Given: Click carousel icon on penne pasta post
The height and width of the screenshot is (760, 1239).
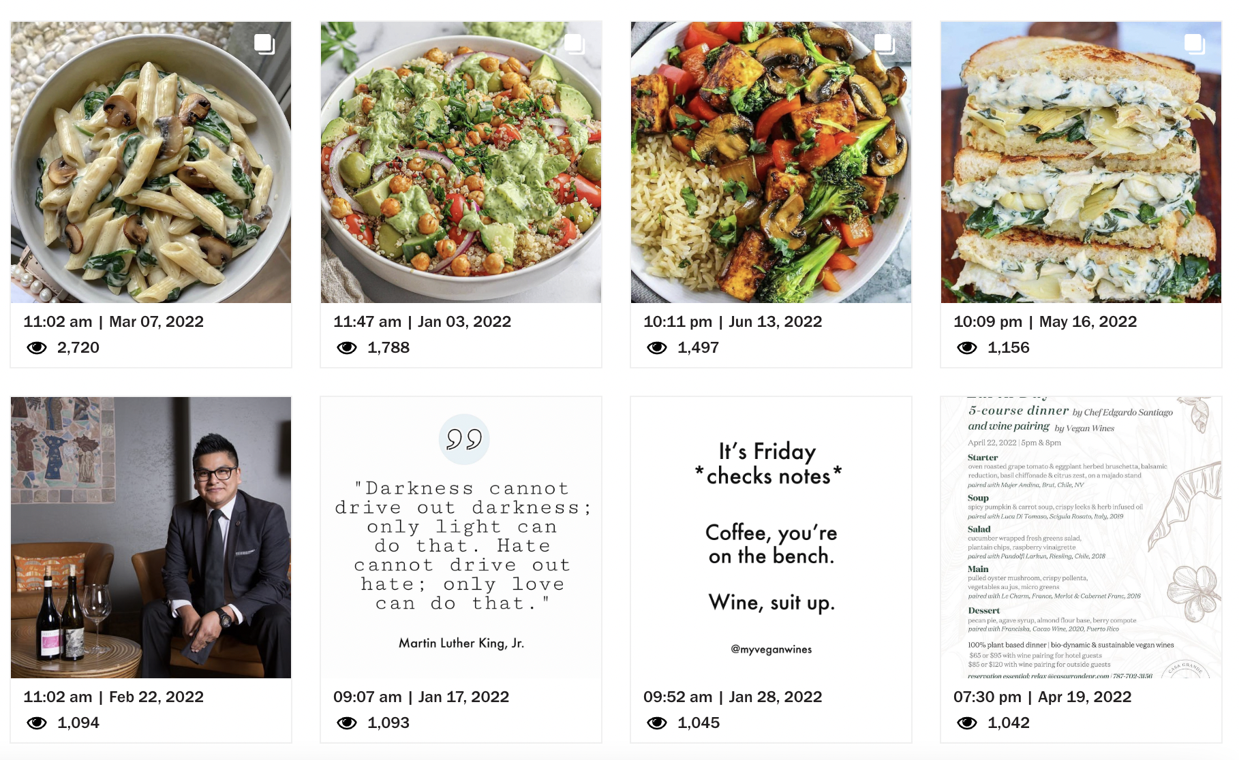Looking at the screenshot, I should pyautogui.click(x=264, y=44).
